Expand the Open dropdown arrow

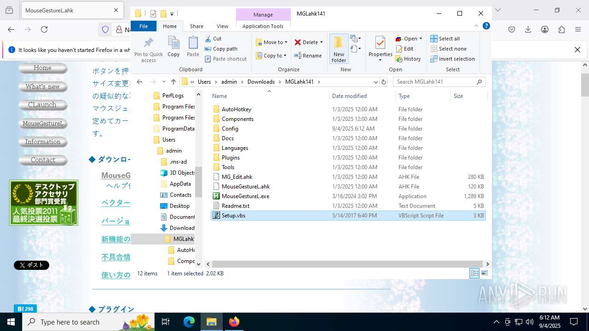click(x=421, y=39)
